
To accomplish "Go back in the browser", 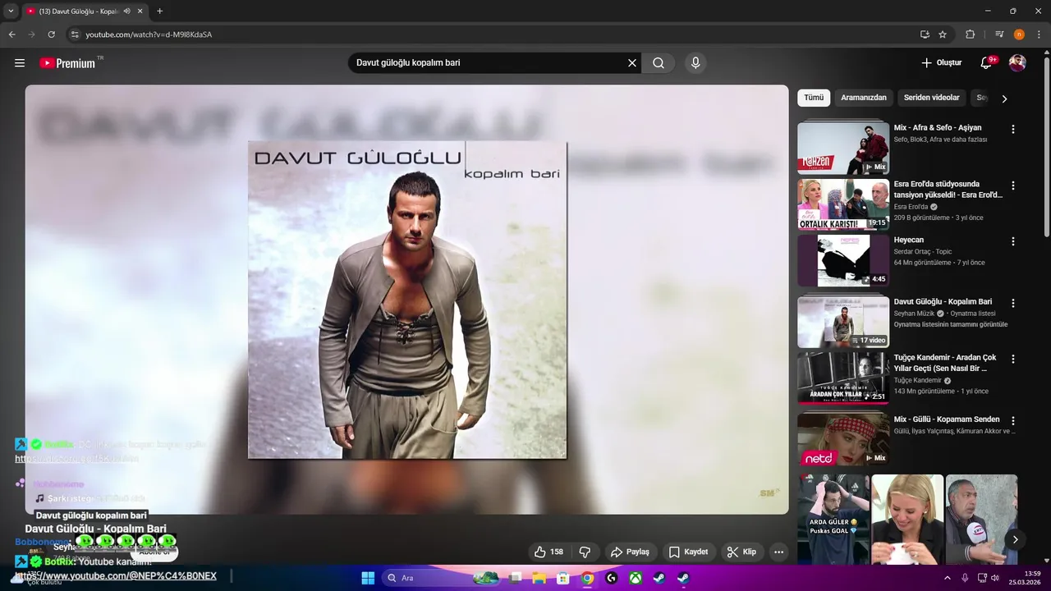I will click(x=11, y=34).
